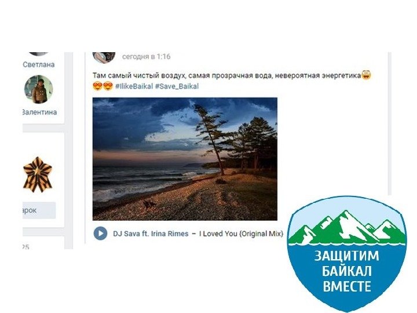
Task: Click the post timestamp сегодня в 1:16
Action: [x=147, y=56]
